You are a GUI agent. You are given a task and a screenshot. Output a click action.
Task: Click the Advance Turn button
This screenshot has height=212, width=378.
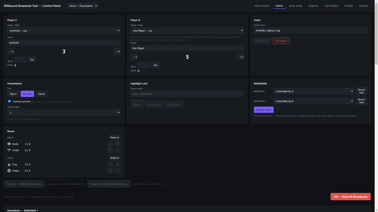(x=264, y=110)
